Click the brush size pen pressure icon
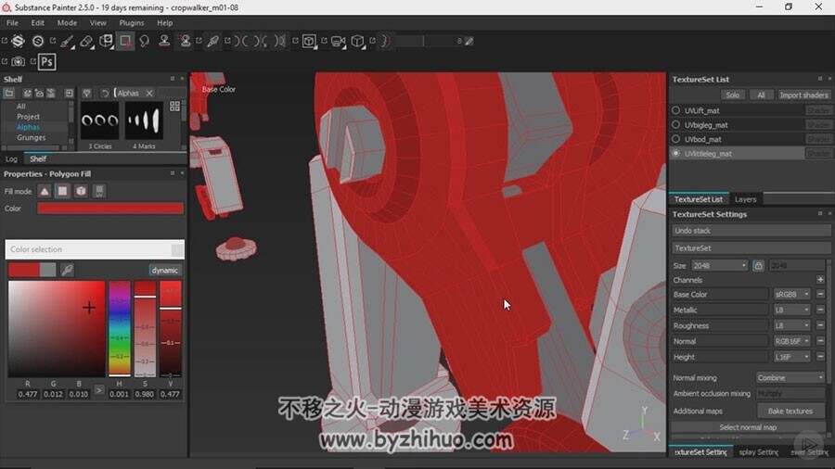The width and height of the screenshot is (835, 469). point(469,41)
